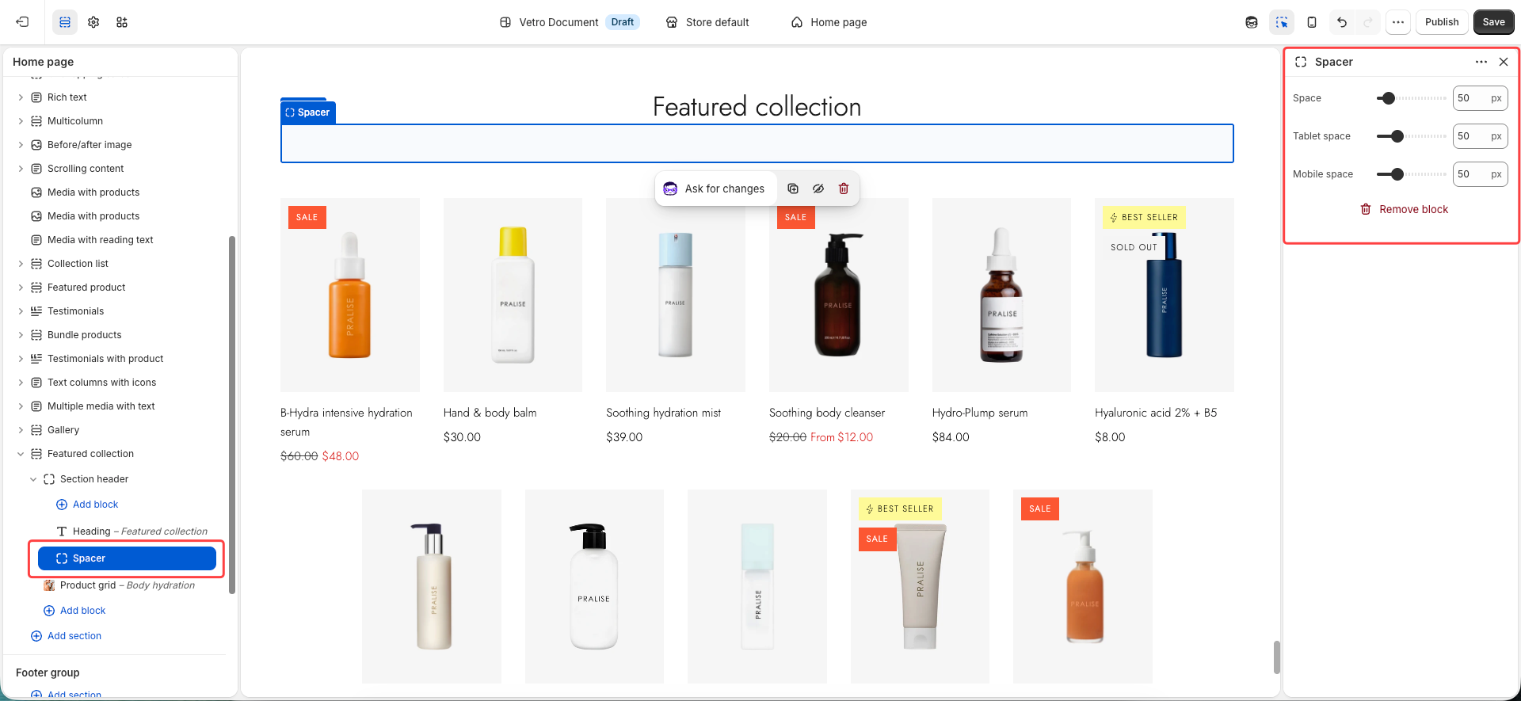Click the undo arrow icon
Screen dimensions: 1521x701
click(x=1342, y=22)
